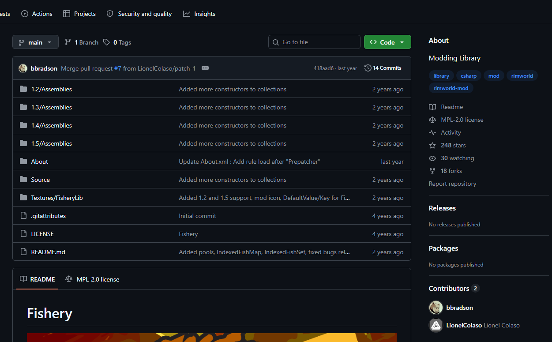Open Security and quality tab

click(x=139, y=14)
